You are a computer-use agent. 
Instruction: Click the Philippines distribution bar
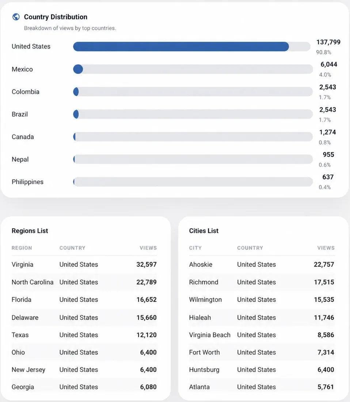click(193, 182)
